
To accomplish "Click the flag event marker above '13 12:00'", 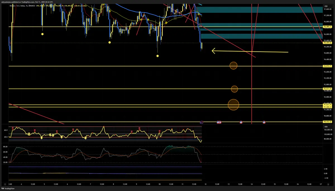I will tap(241, 122).
